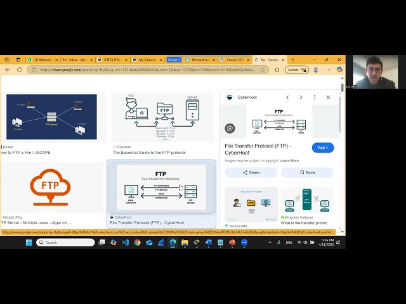Show previous image in CyberHoot preview panel
This screenshot has width=406, height=304.
pos(287,98)
